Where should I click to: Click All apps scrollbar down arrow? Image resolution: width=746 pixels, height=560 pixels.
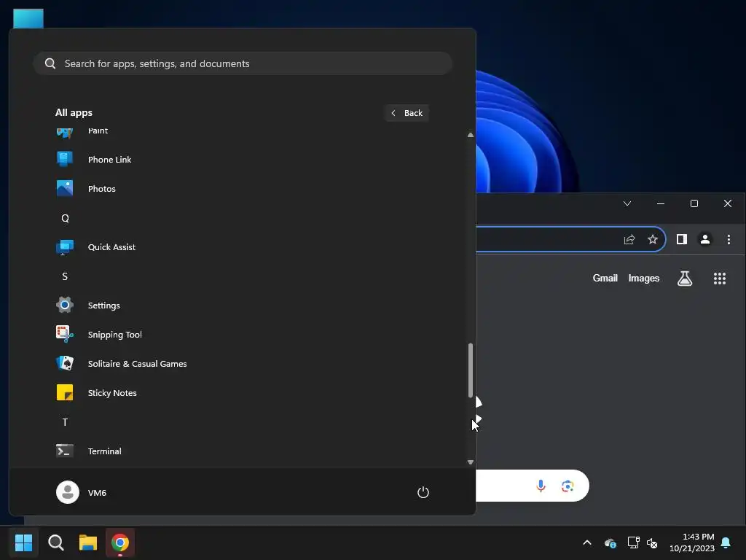pos(471,462)
